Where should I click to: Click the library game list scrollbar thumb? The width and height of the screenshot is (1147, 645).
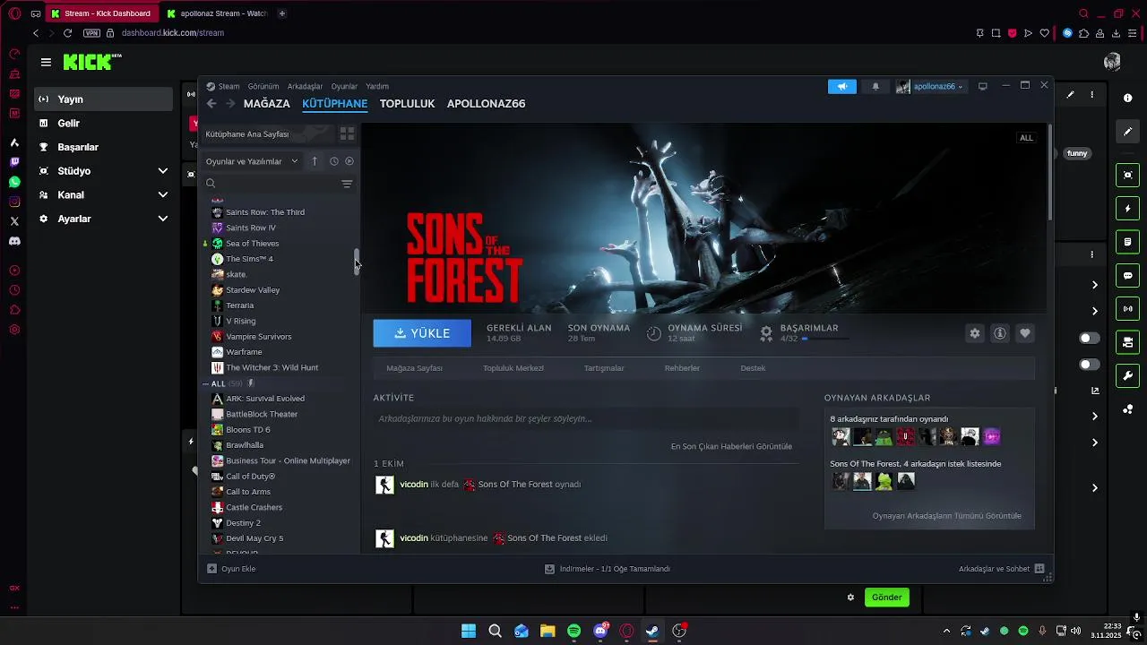point(357,262)
